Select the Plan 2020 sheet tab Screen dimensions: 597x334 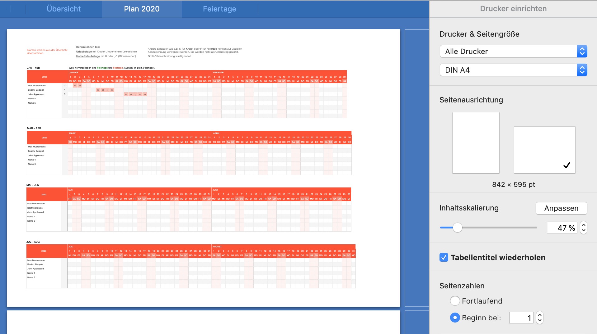point(142,9)
